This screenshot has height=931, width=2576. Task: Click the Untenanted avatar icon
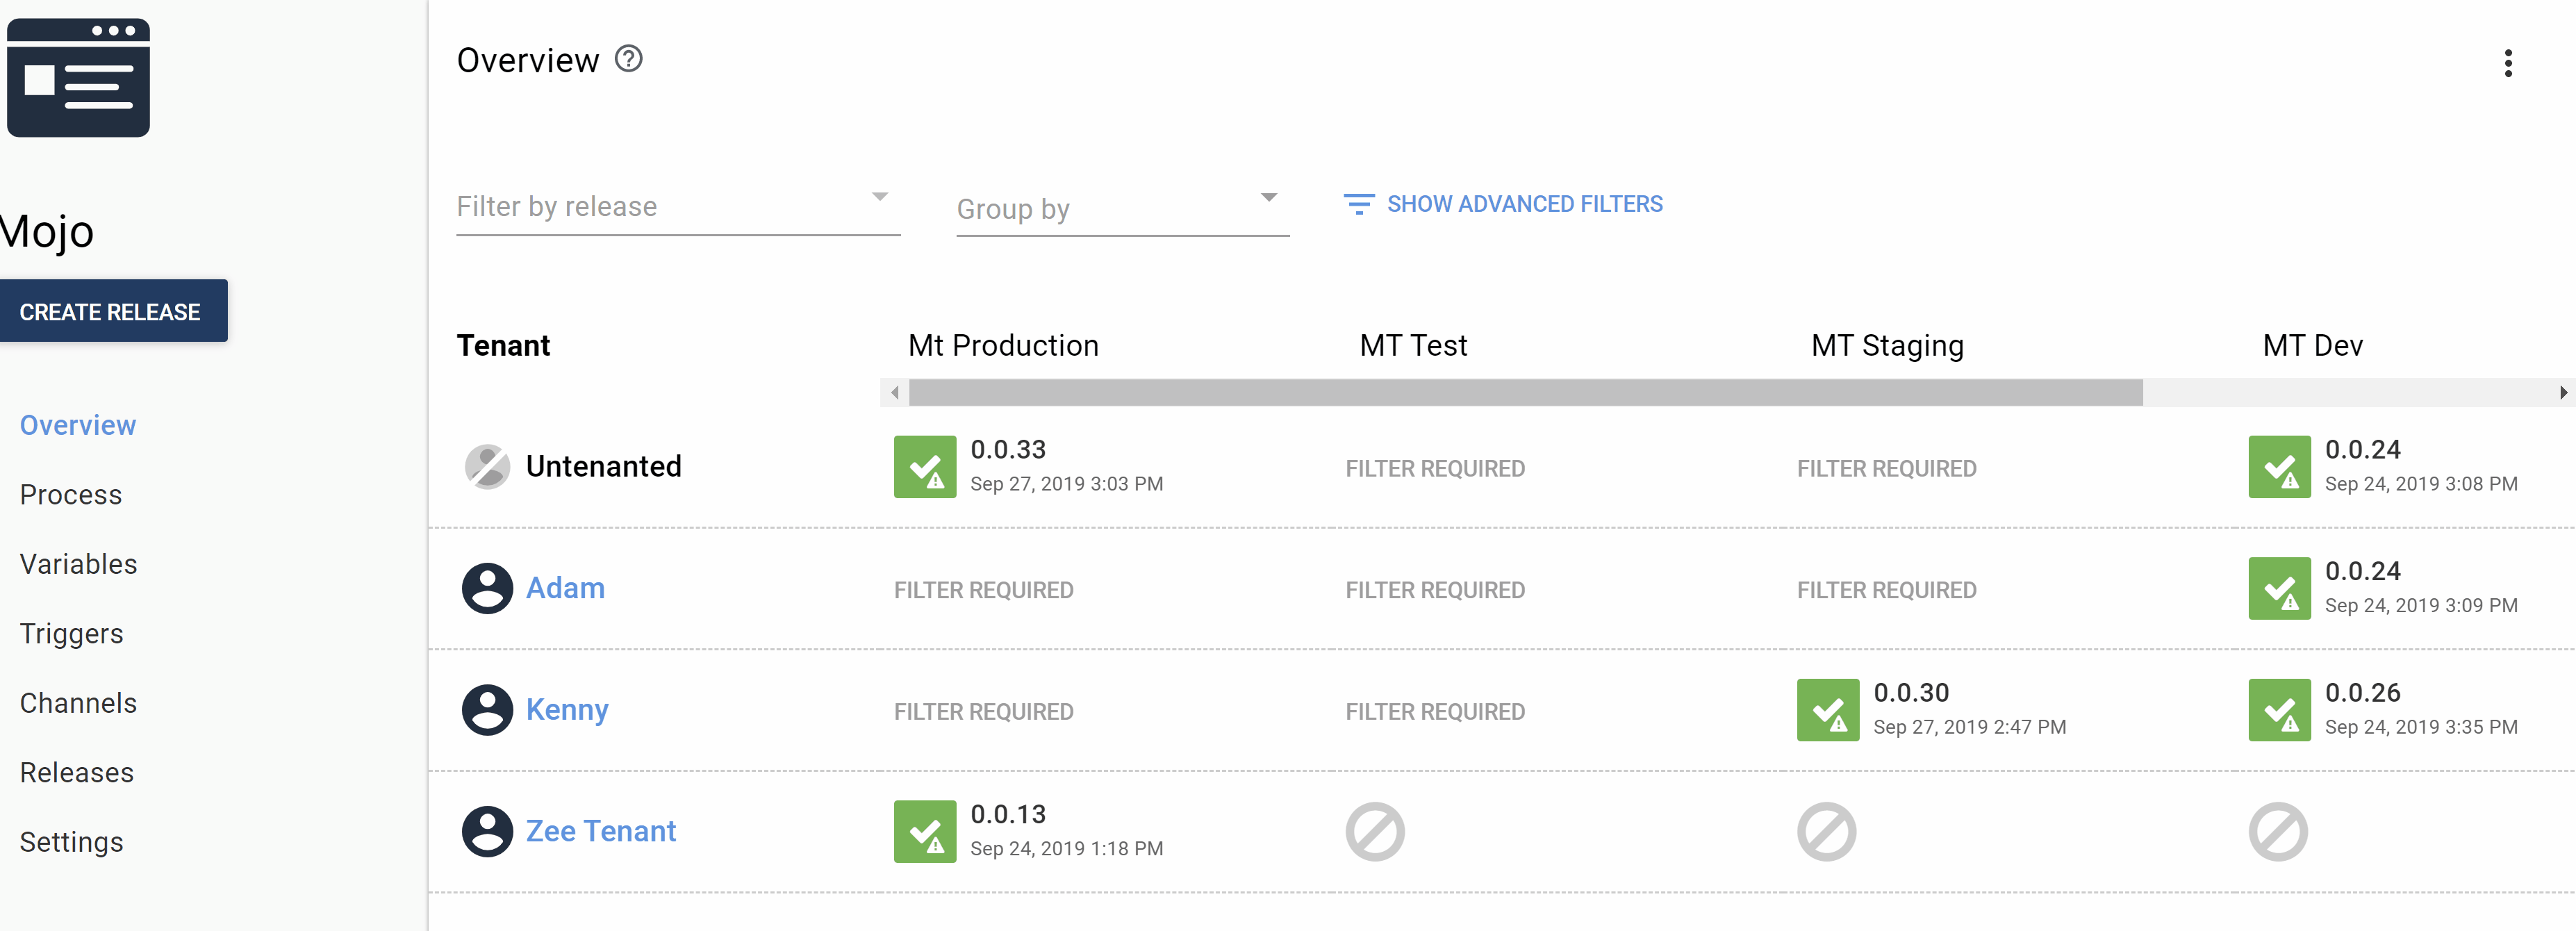[x=489, y=465]
